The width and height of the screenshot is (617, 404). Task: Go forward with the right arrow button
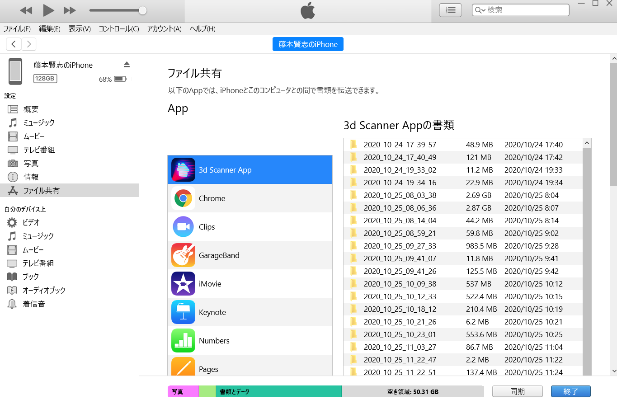[x=29, y=44]
